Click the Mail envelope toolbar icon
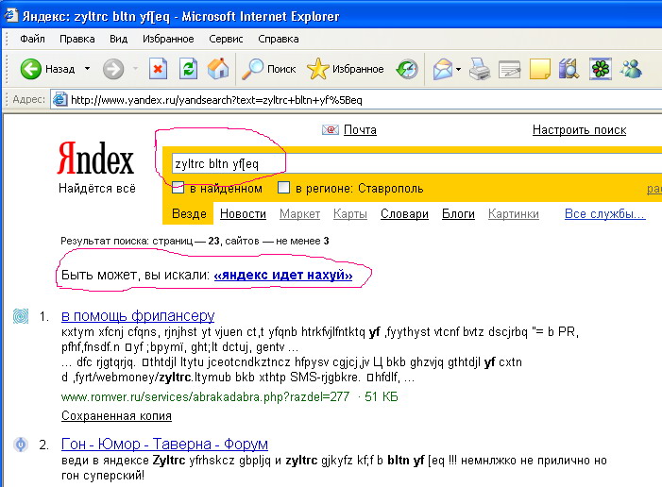Viewport: 662px width, 487px height. coord(443,69)
